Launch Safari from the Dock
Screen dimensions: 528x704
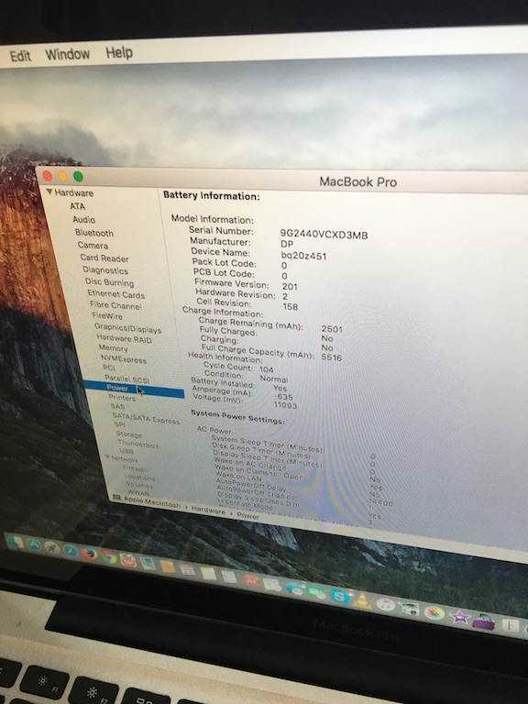point(71,550)
